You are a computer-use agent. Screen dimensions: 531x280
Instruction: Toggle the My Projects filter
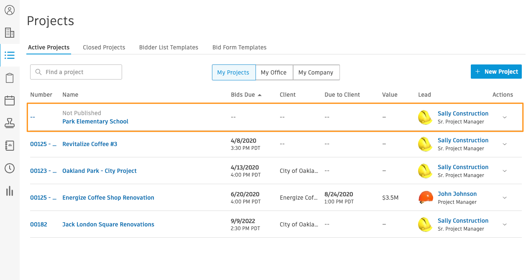click(x=233, y=72)
